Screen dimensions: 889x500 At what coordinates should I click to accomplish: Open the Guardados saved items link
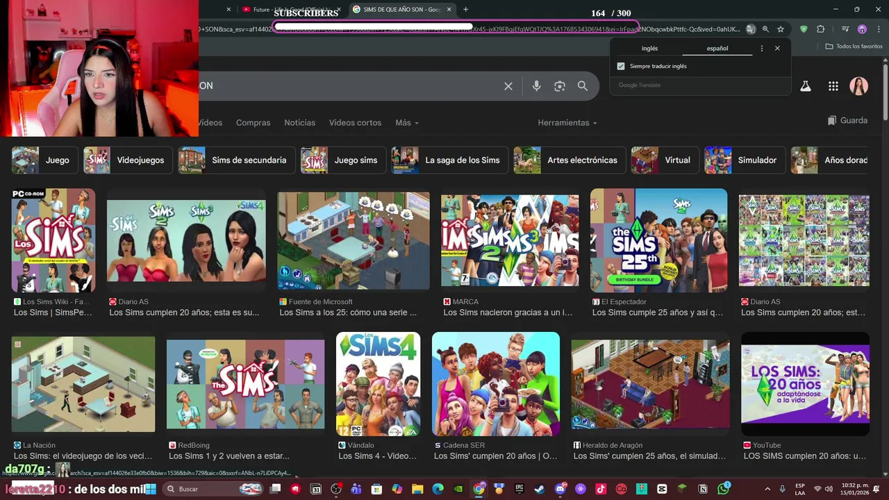pyautogui.click(x=847, y=120)
